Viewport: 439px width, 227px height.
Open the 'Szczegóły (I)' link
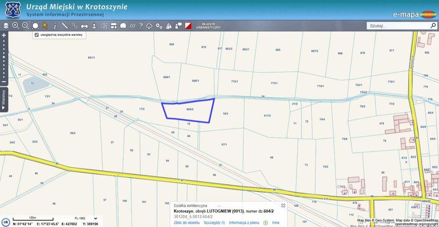coord(214,223)
